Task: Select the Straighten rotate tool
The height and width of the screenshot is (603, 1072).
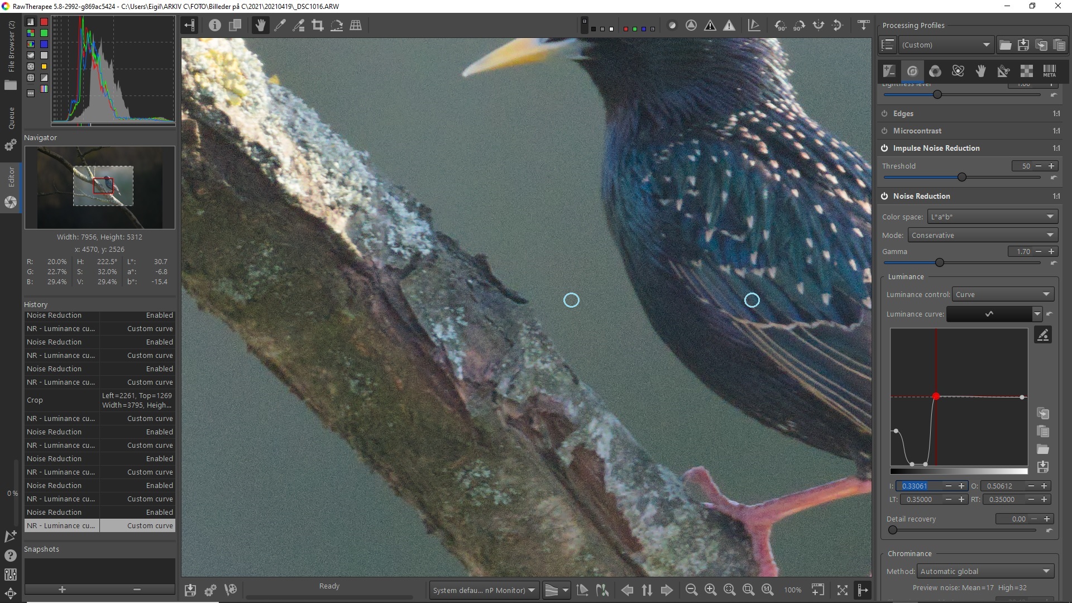Action: tap(337, 26)
